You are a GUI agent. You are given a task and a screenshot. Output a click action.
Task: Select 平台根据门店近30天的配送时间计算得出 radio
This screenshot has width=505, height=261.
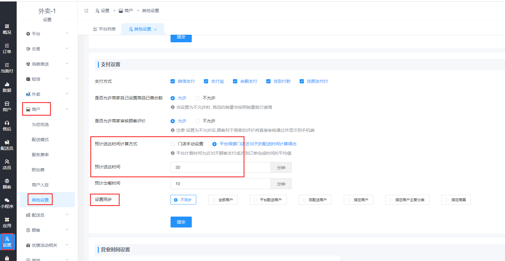tap(214, 144)
